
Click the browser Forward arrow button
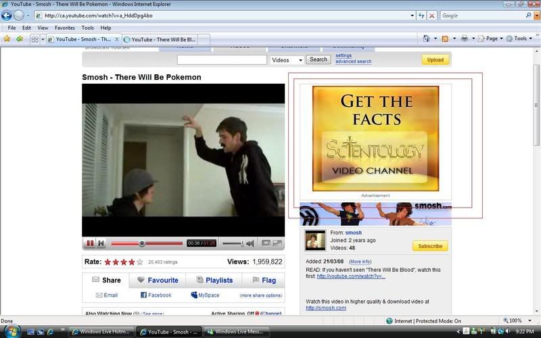point(19,16)
